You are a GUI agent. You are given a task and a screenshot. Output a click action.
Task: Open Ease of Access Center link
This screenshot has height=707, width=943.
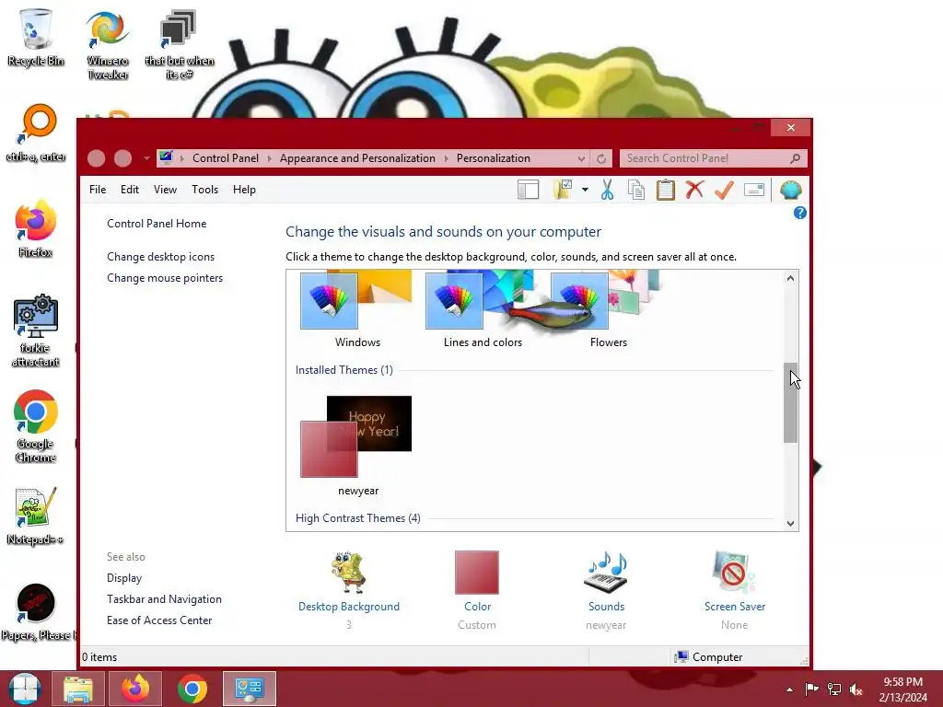click(x=159, y=620)
